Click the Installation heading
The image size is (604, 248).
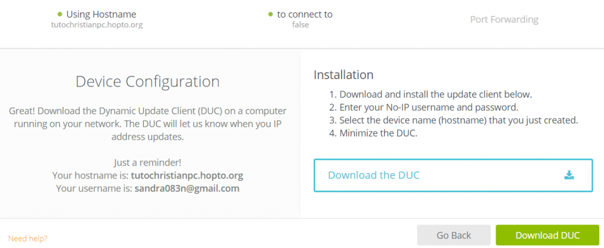[x=343, y=75]
